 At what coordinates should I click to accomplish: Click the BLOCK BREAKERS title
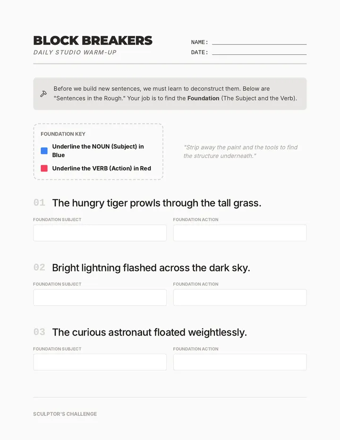click(x=93, y=41)
